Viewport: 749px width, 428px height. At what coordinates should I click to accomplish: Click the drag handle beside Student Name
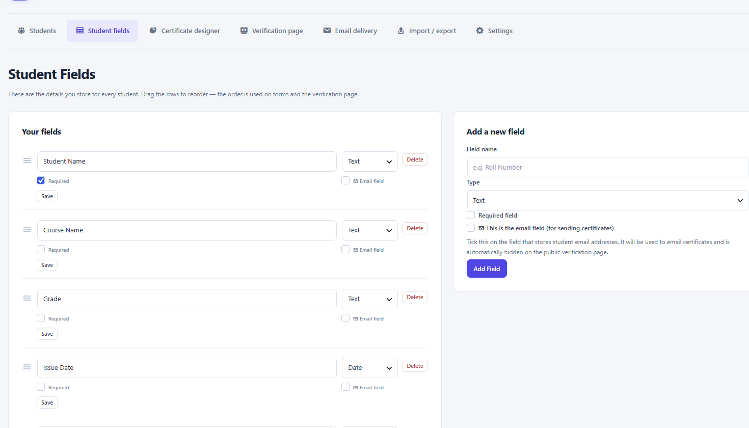click(x=27, y=160)
